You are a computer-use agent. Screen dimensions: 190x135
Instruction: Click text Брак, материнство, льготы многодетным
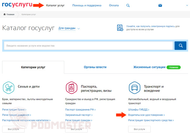(x=28, y=99)
